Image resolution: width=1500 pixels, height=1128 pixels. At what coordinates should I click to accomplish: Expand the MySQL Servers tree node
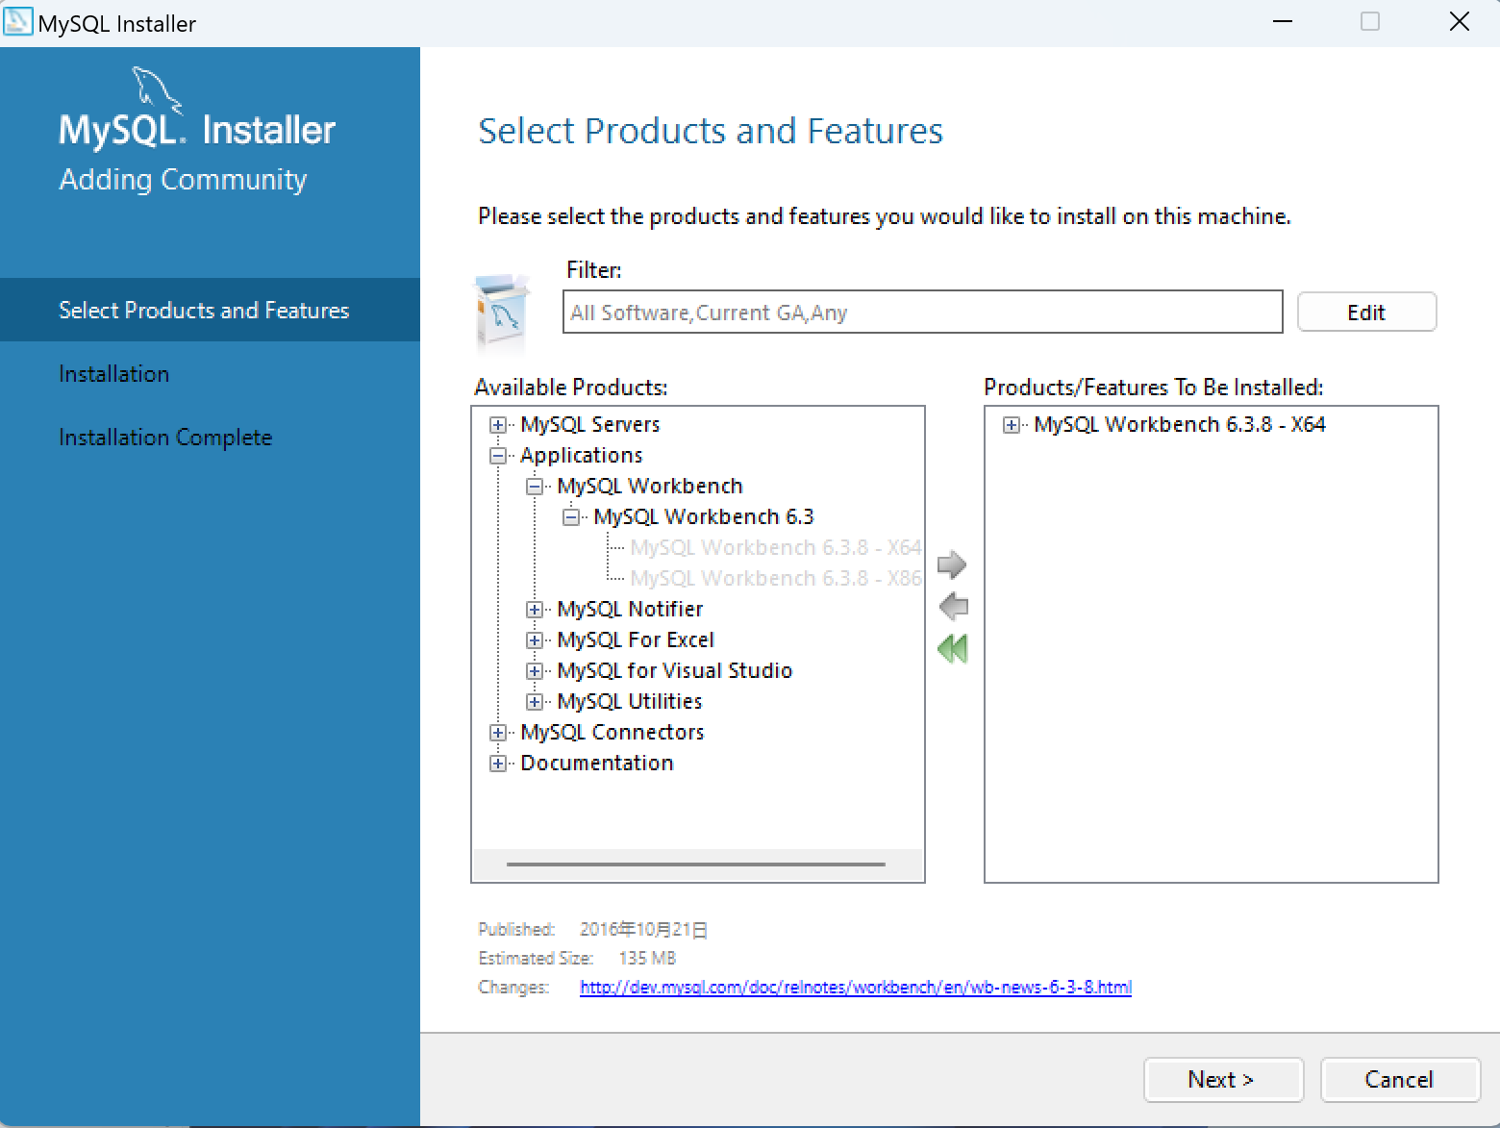click(498, 424)
